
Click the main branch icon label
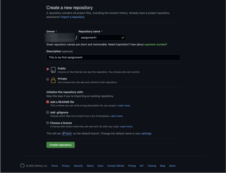pos(67,133)
